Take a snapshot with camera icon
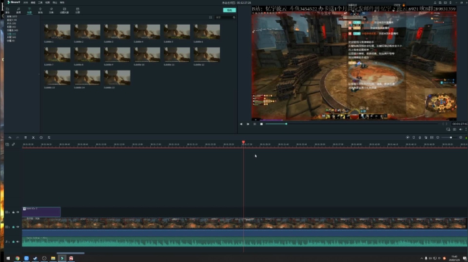 tap(454, 130)
